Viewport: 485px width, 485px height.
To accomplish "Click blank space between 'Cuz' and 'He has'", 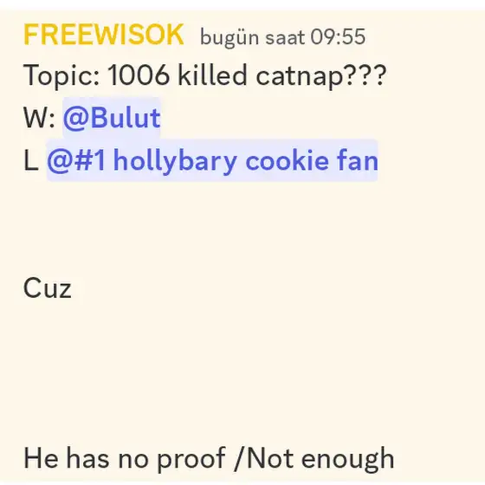I will tap(242, 372).
